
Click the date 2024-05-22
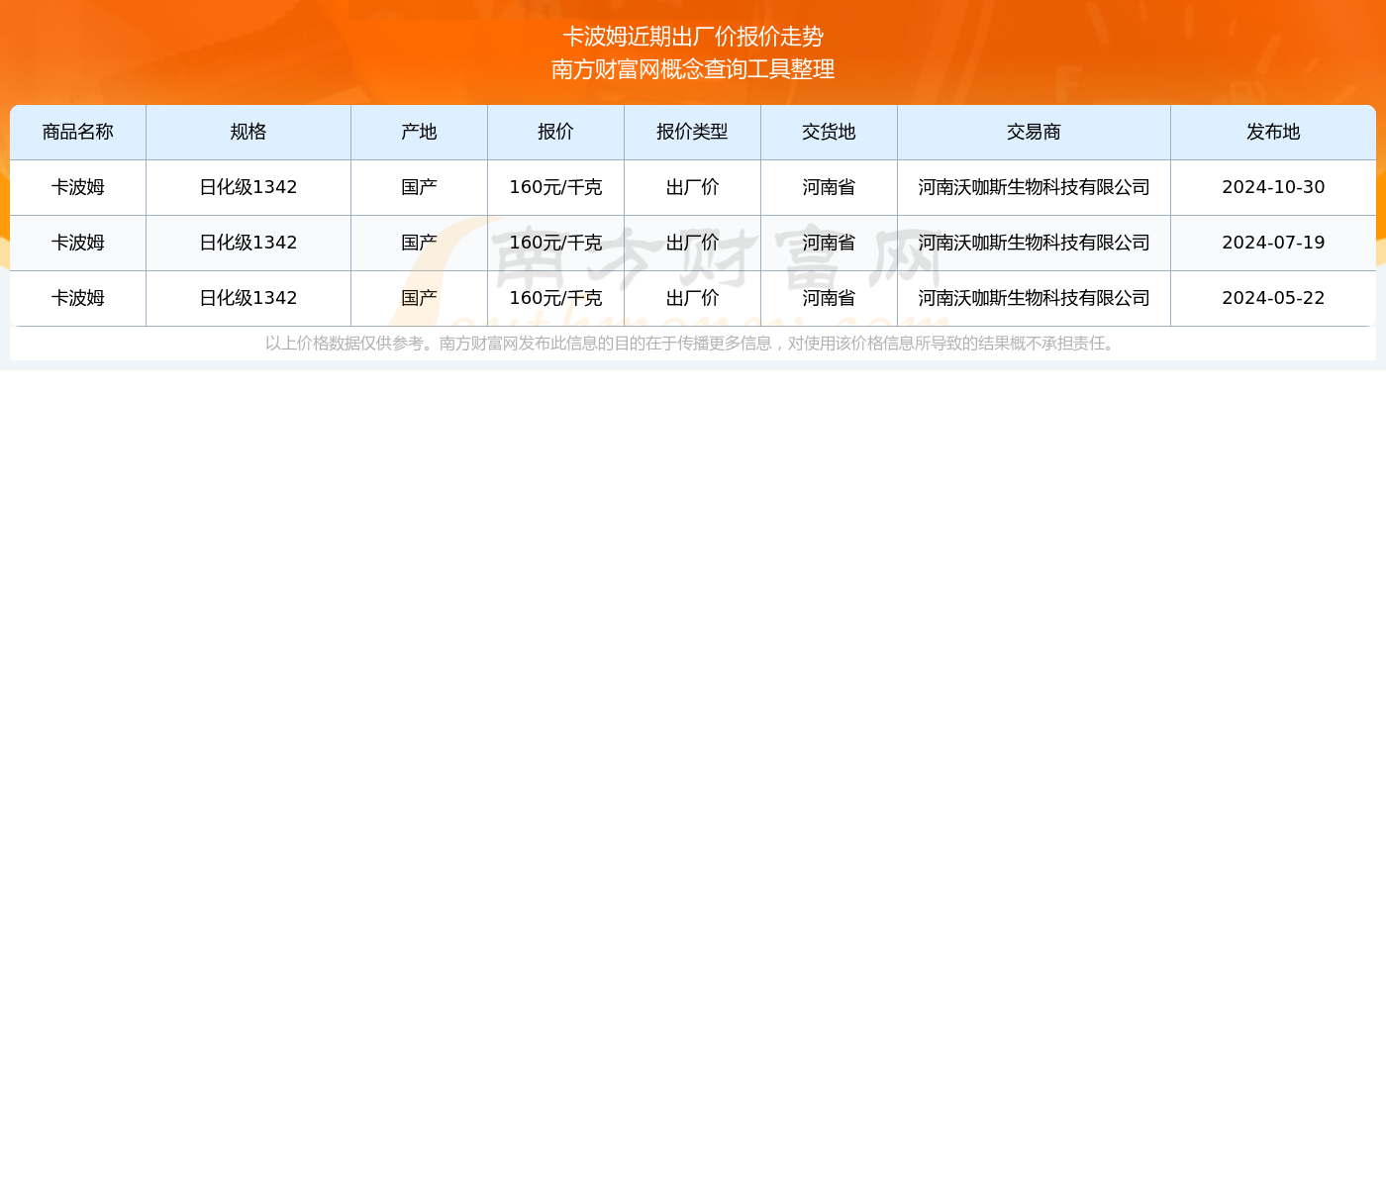(1273, 298)
